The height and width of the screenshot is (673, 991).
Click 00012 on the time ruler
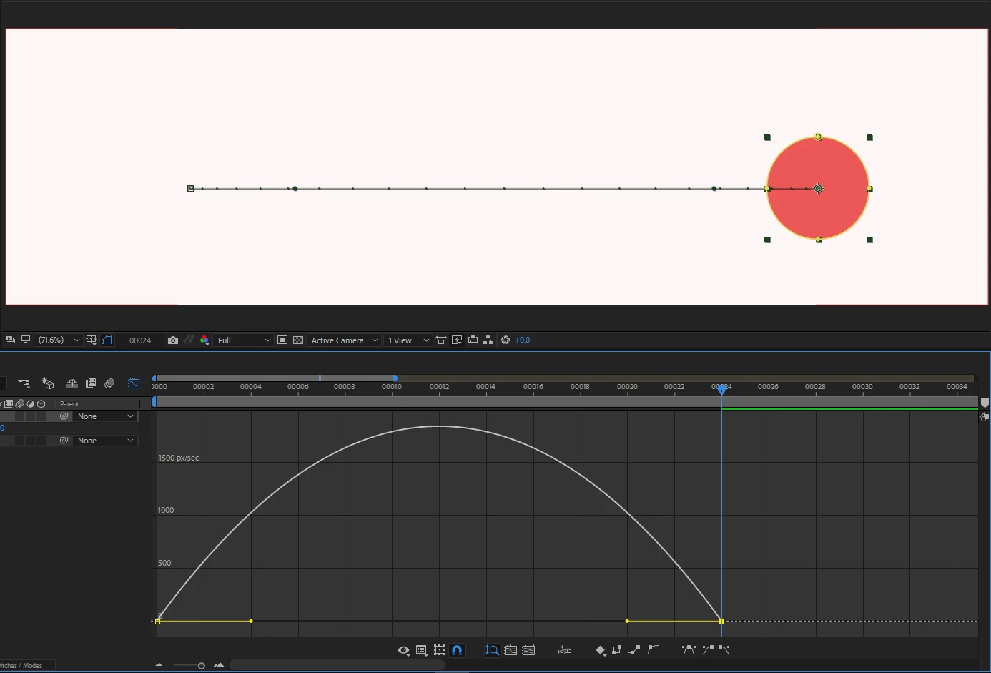[x=439, y=386]
